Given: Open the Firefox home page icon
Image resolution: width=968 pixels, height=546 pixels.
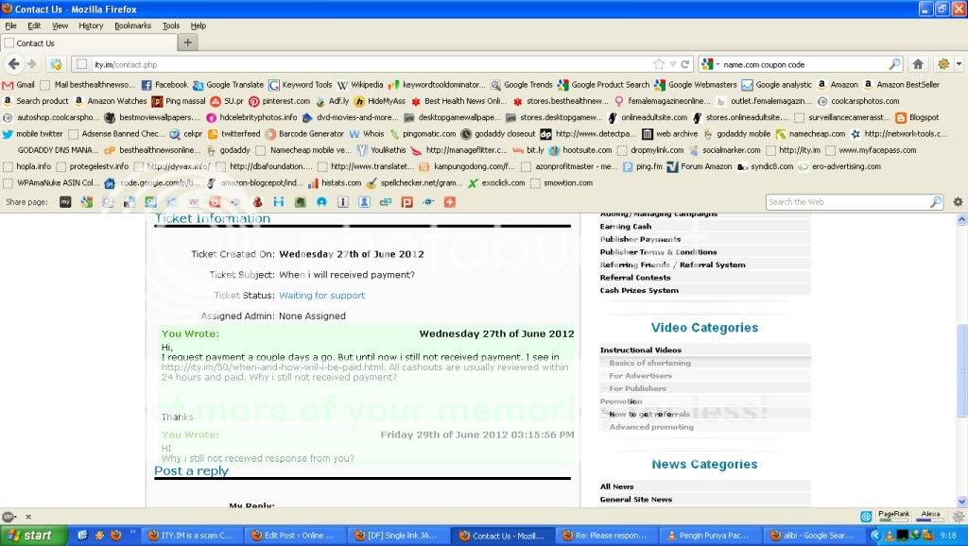Looking at the screenshot, I should pos(918,64).
